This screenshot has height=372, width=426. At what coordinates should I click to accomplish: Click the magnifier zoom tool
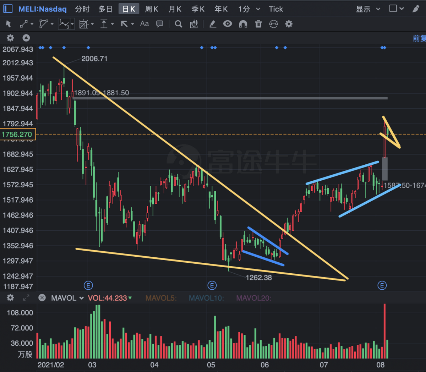click(179, 24)
